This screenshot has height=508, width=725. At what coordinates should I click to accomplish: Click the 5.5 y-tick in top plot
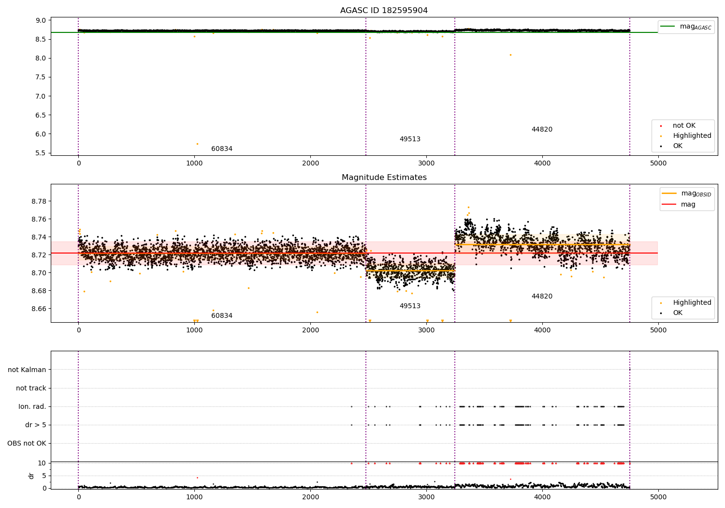tap(41, 153)
